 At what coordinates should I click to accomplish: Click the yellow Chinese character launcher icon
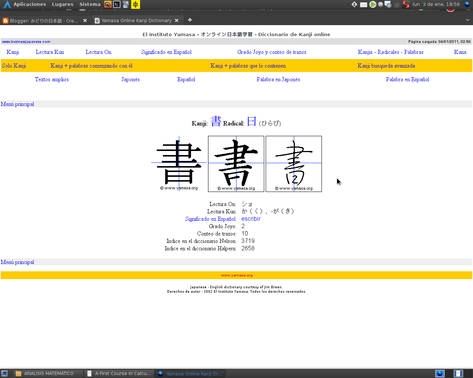136,4
